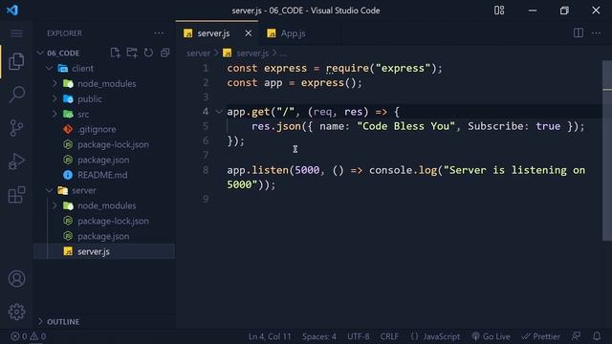The height and width of the screenshot is (344, 612).
Task: Collapse the client folder
Action: point(49,68)
